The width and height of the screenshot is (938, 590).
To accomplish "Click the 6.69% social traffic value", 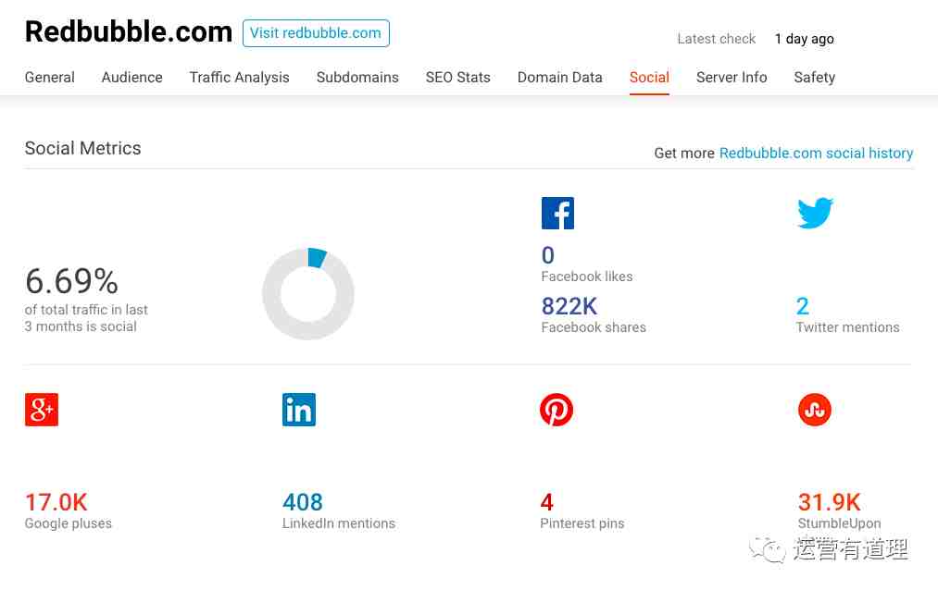I will point(72,281).
